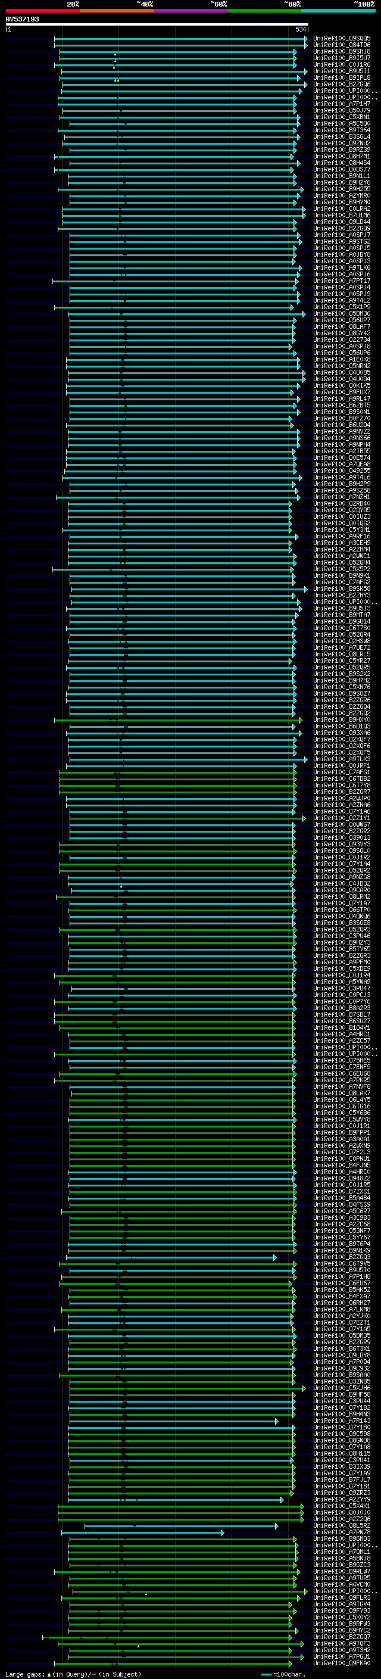Click label UniRef100_Q66TP0
Screen dimensions: 381x1679
click(342, 909)
